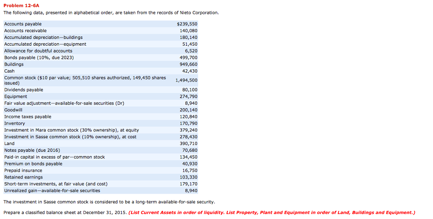Click the 80,100 value
The image size is (433, 219).
point(190,90)
